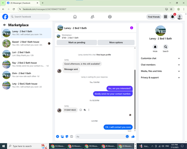187x149 pixels.
Task: Open the Home feed icon
Action: [75, 17]
